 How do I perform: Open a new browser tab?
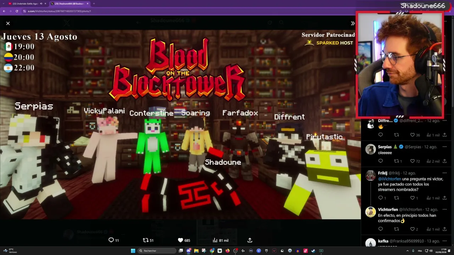94,4
